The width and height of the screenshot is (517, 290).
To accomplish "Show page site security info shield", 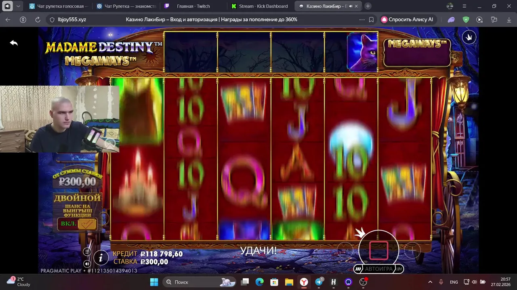I will [52, 19].
